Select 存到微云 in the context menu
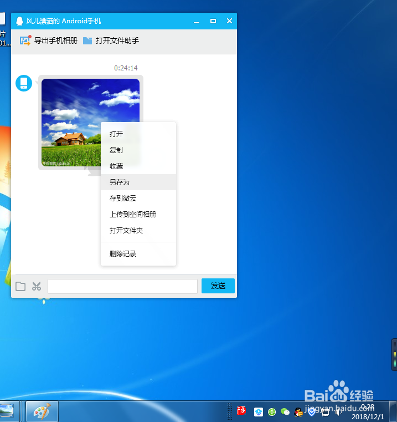The width and height of the screenshot is (397, 422). [138, 199]
